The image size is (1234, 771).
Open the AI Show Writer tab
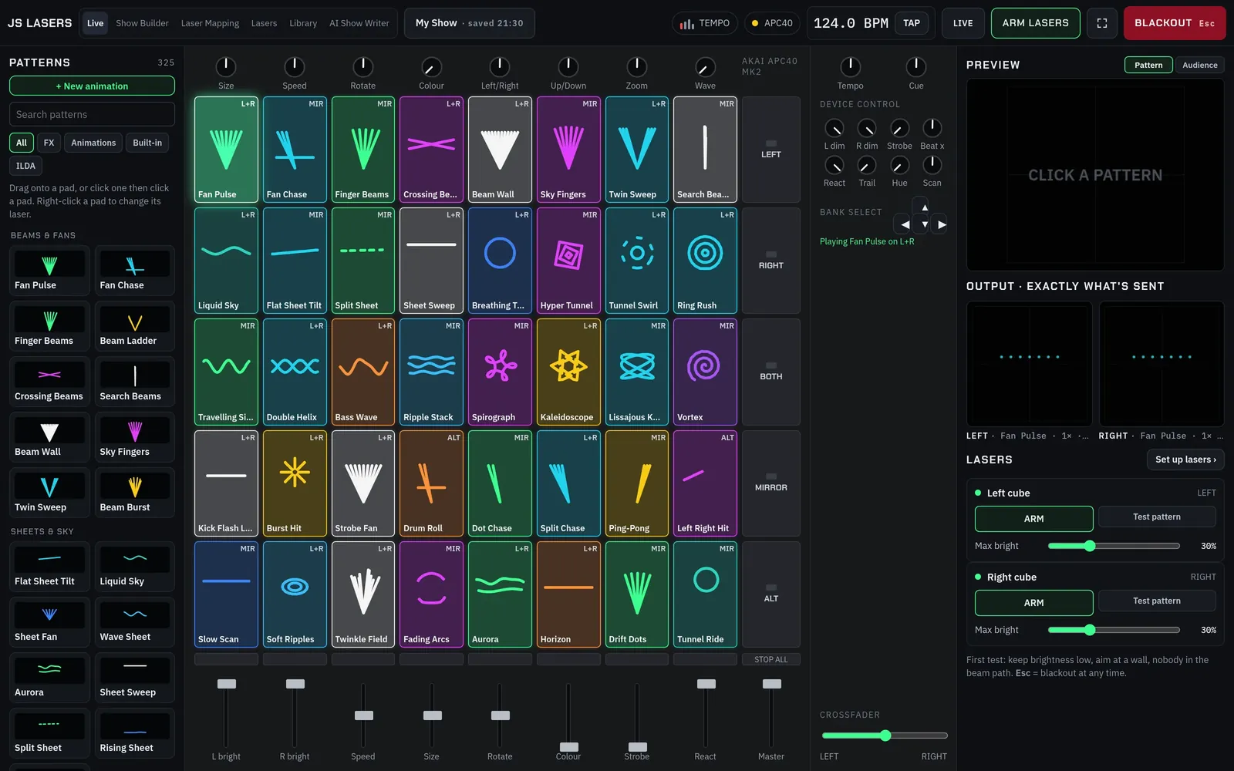click(359, 23)
